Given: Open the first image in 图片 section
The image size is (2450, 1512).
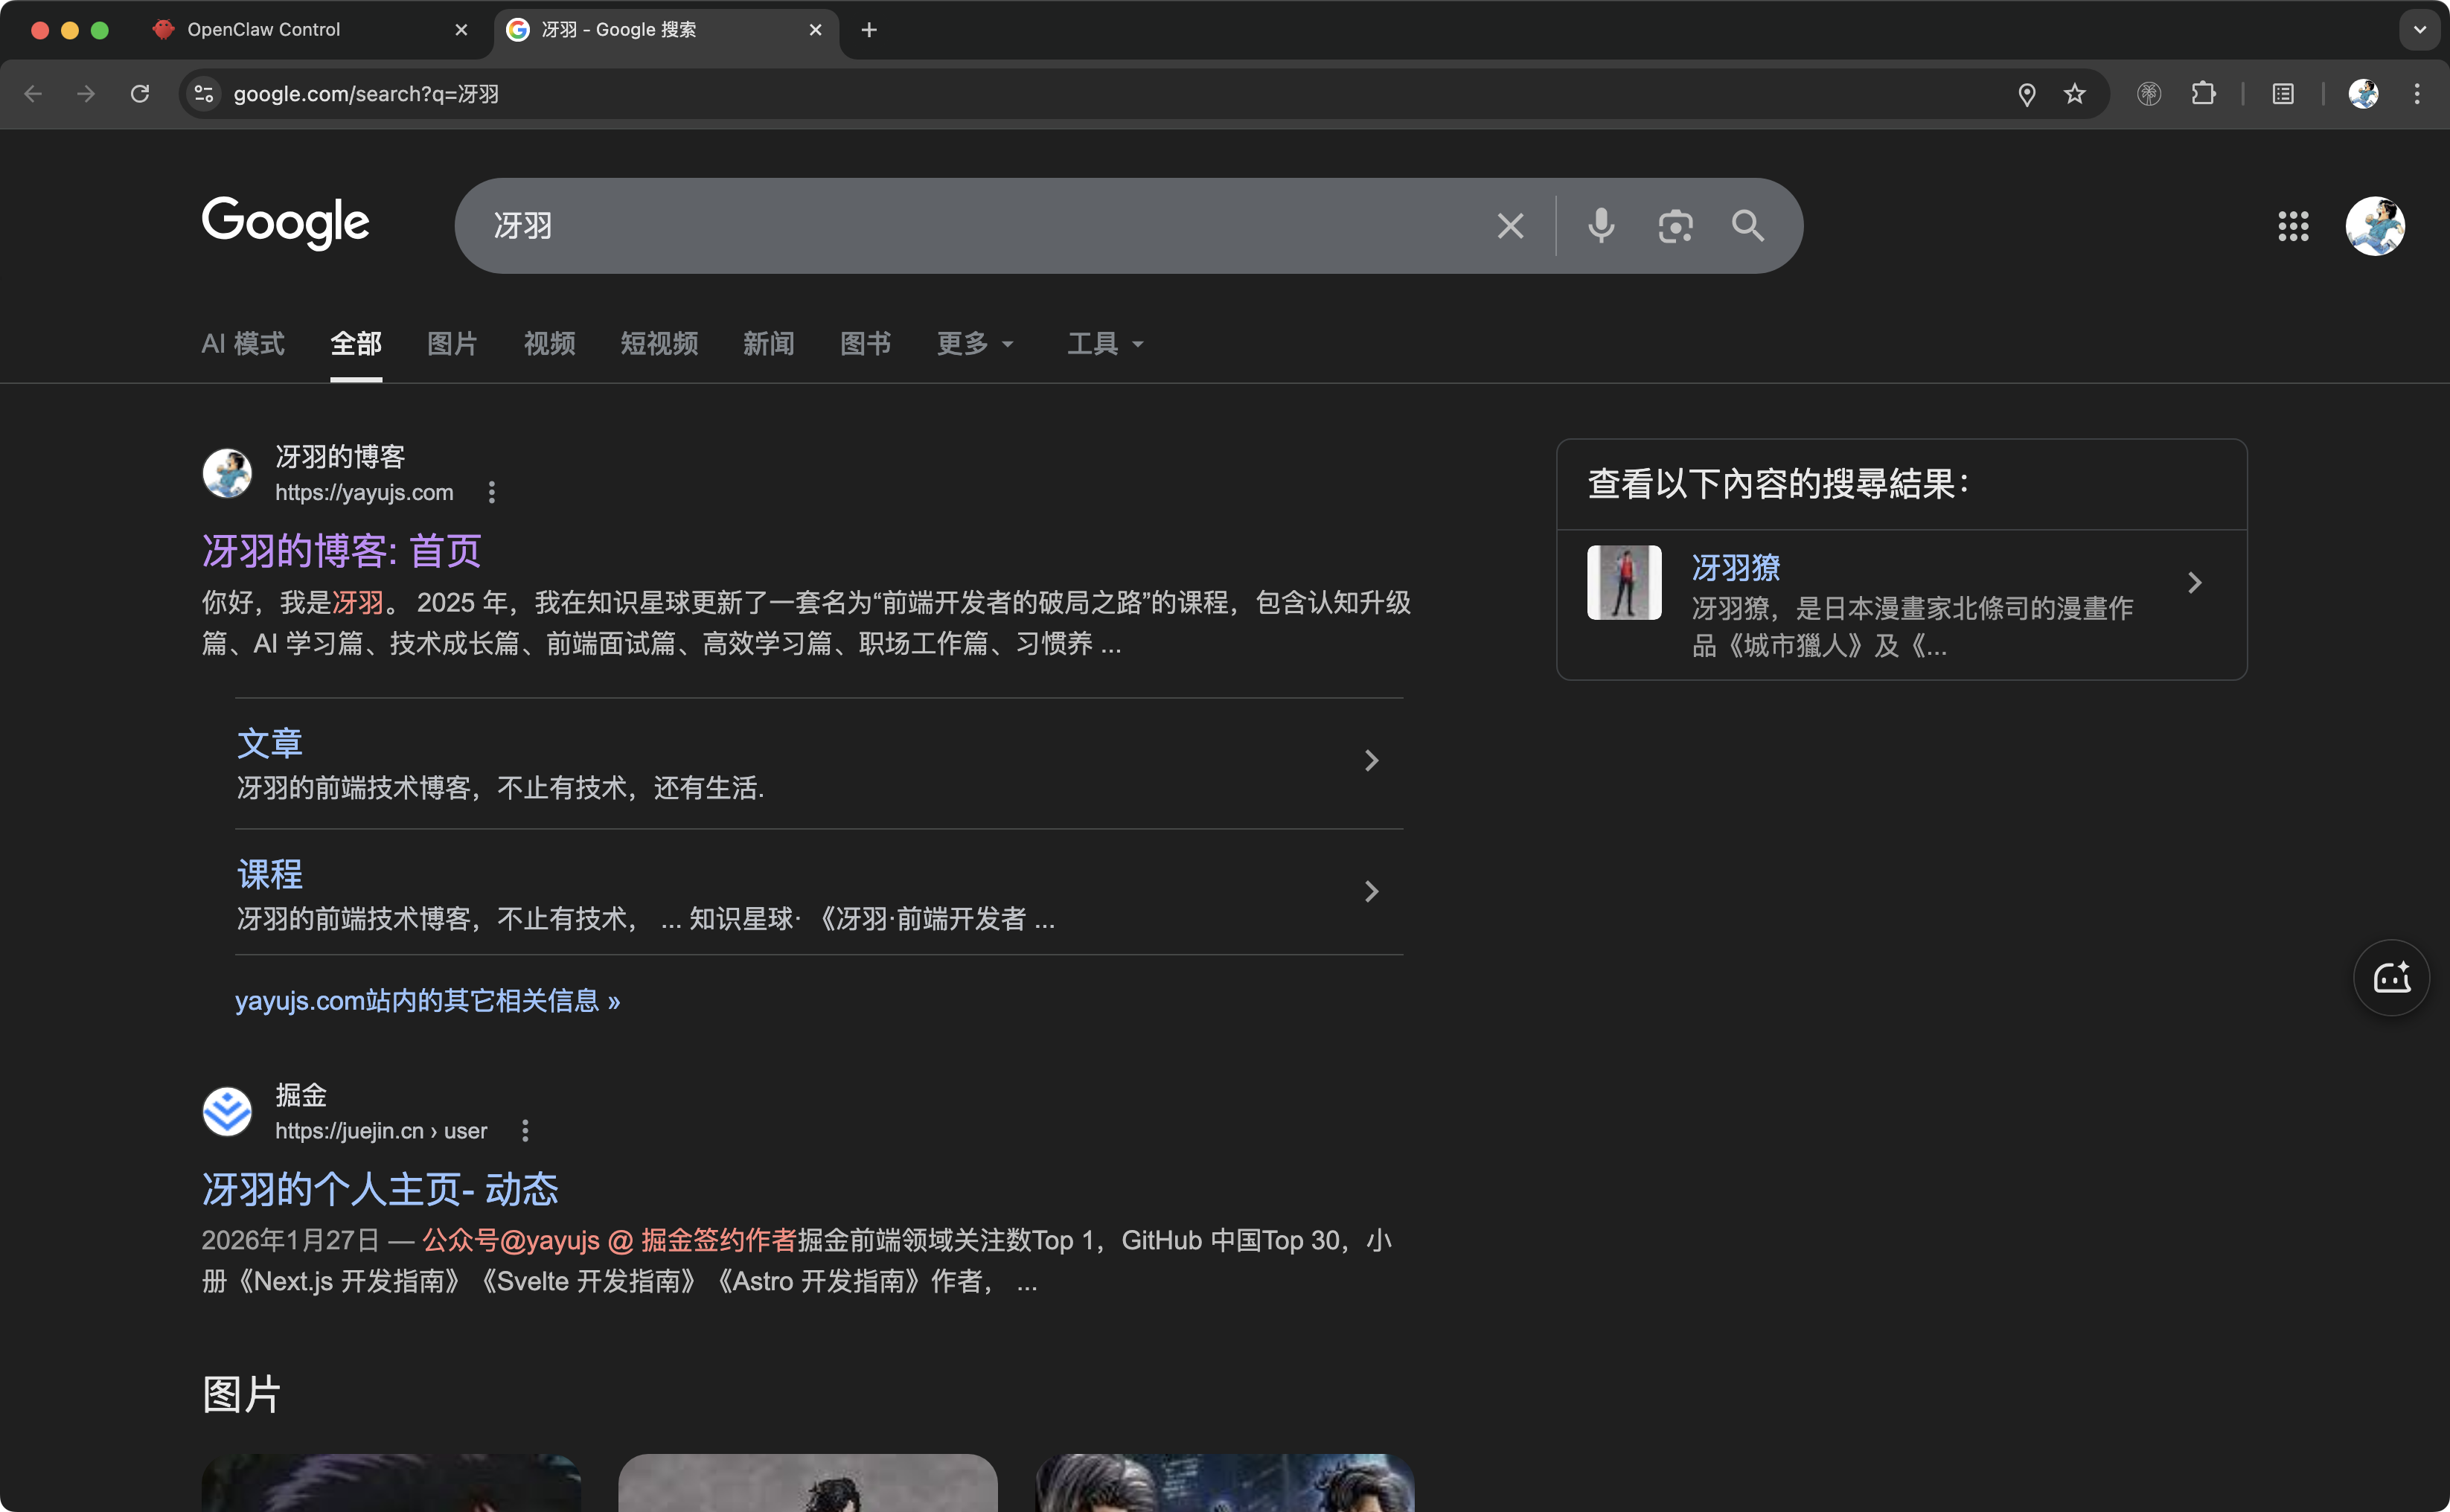Looking at the screenshot, I should point(391,1483).
